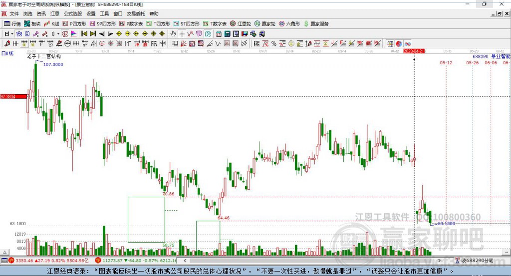The width and height of the screenshot is (511, 276).
Task: Jump to last bar icon
Action: click(x=93, y=34)
